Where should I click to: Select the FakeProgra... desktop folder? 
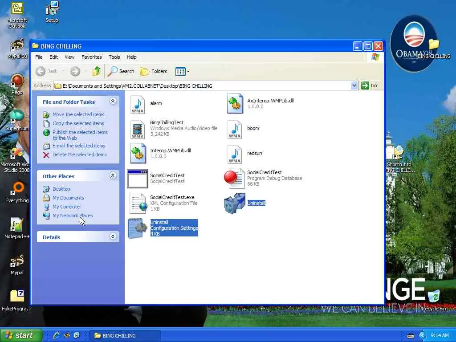[x=17, y=301]
